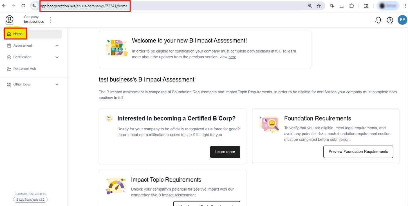Click the 'Impact Topic Requirements' heading
Screen dimensions: 408x206
point(166,180)
